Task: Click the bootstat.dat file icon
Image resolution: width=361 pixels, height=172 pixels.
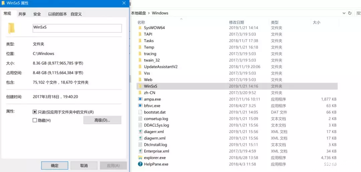Action: pyautogui.click(x=140, y=112)
